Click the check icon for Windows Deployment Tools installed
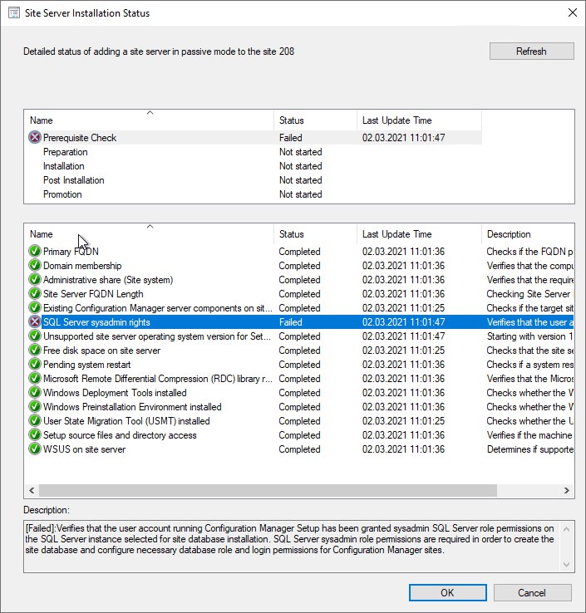Viewport: 586px width, 613px height. [x=35, y=393]
